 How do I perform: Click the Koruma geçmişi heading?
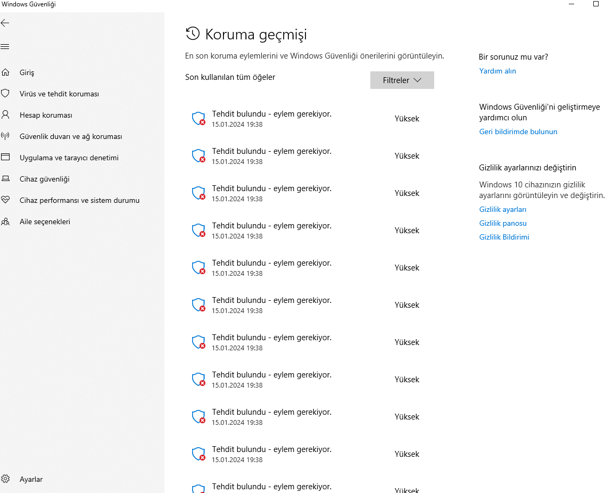coord(256,35)
